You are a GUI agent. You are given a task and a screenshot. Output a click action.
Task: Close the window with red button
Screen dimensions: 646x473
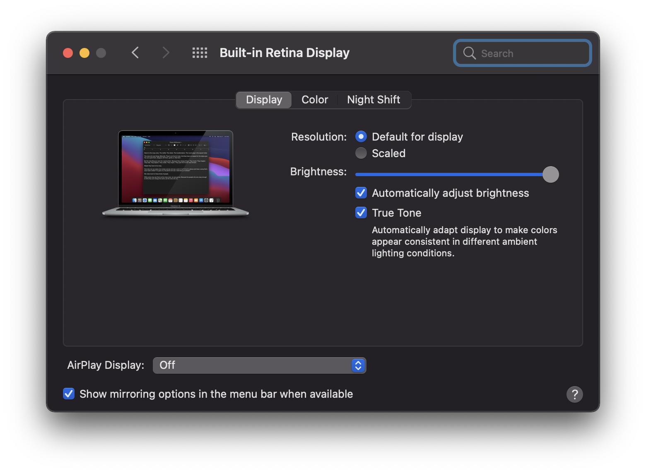pyautogui.click(x=68, y=53)
